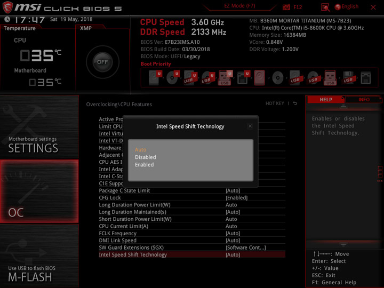Select legacy network boot icon at row end
The width and height of the screenshot is (384, 288).
click(x=366, y=78)
